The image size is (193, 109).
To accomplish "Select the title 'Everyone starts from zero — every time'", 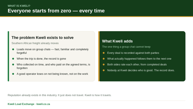I will (56, 11).
